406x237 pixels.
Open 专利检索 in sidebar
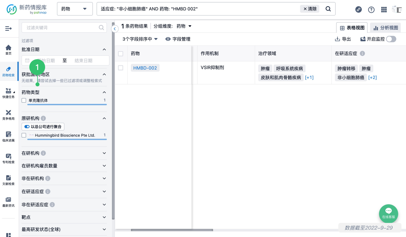pos(8,159)
